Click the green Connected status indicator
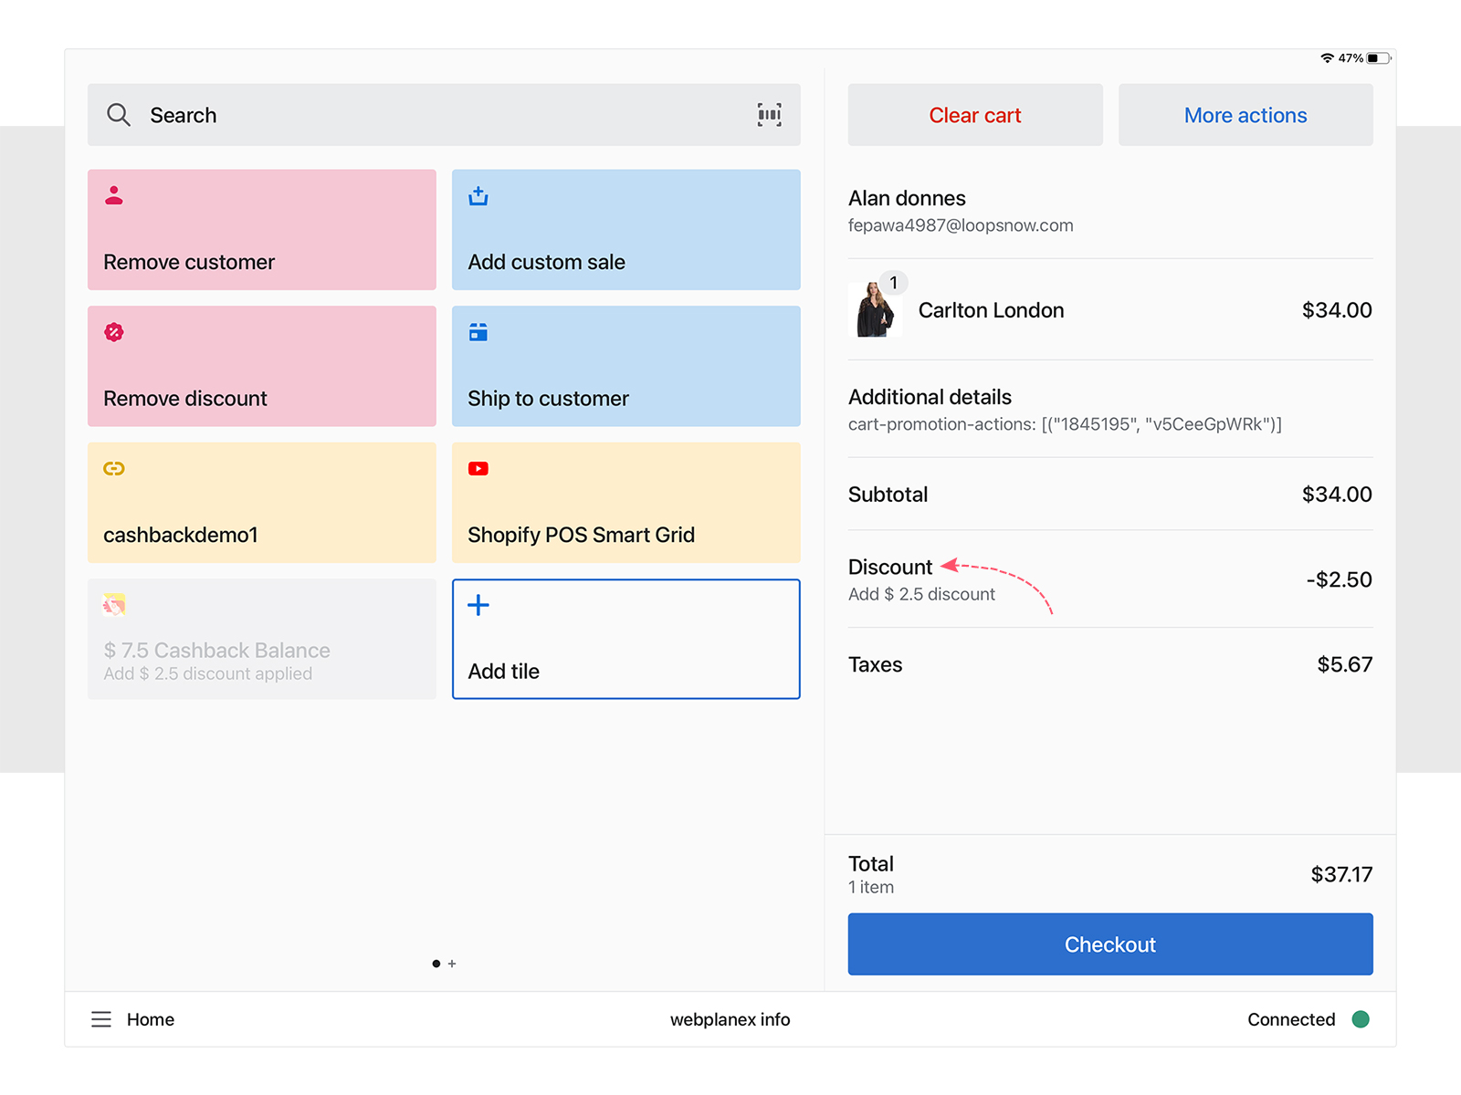The height and width of the screenshot is (1095, 1461). [1360, 1019]
